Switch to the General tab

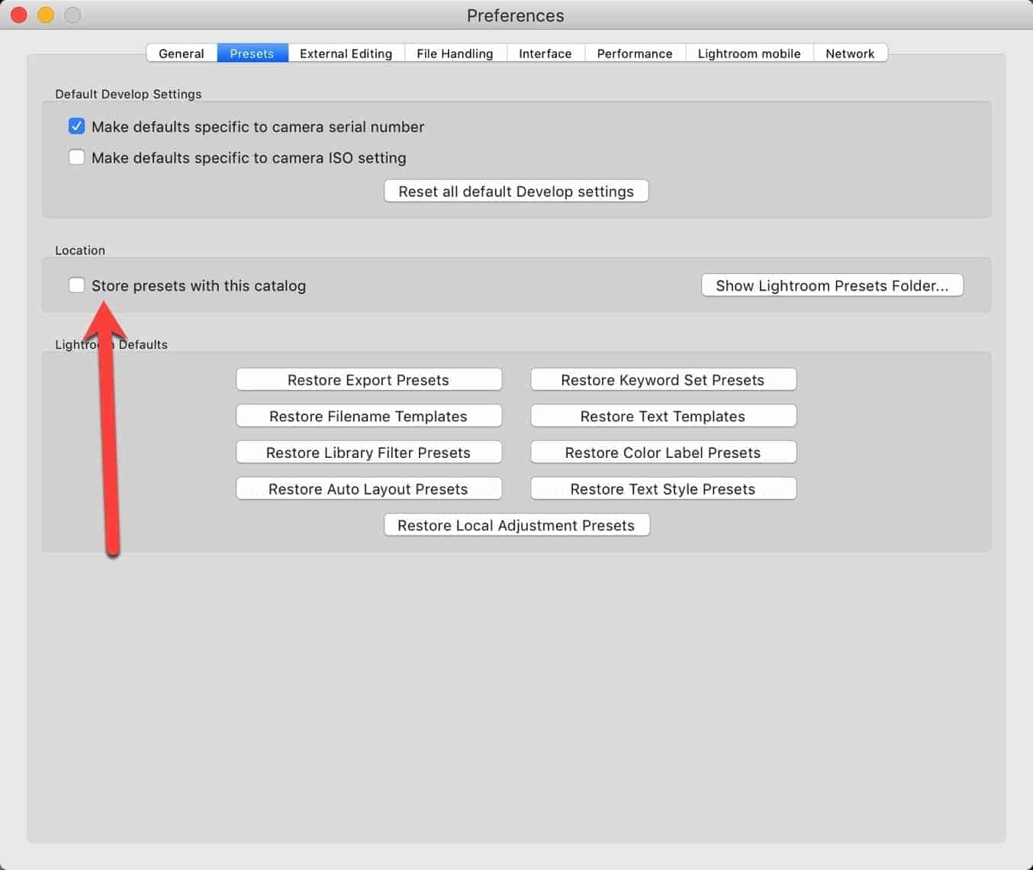tap(182, 53)
